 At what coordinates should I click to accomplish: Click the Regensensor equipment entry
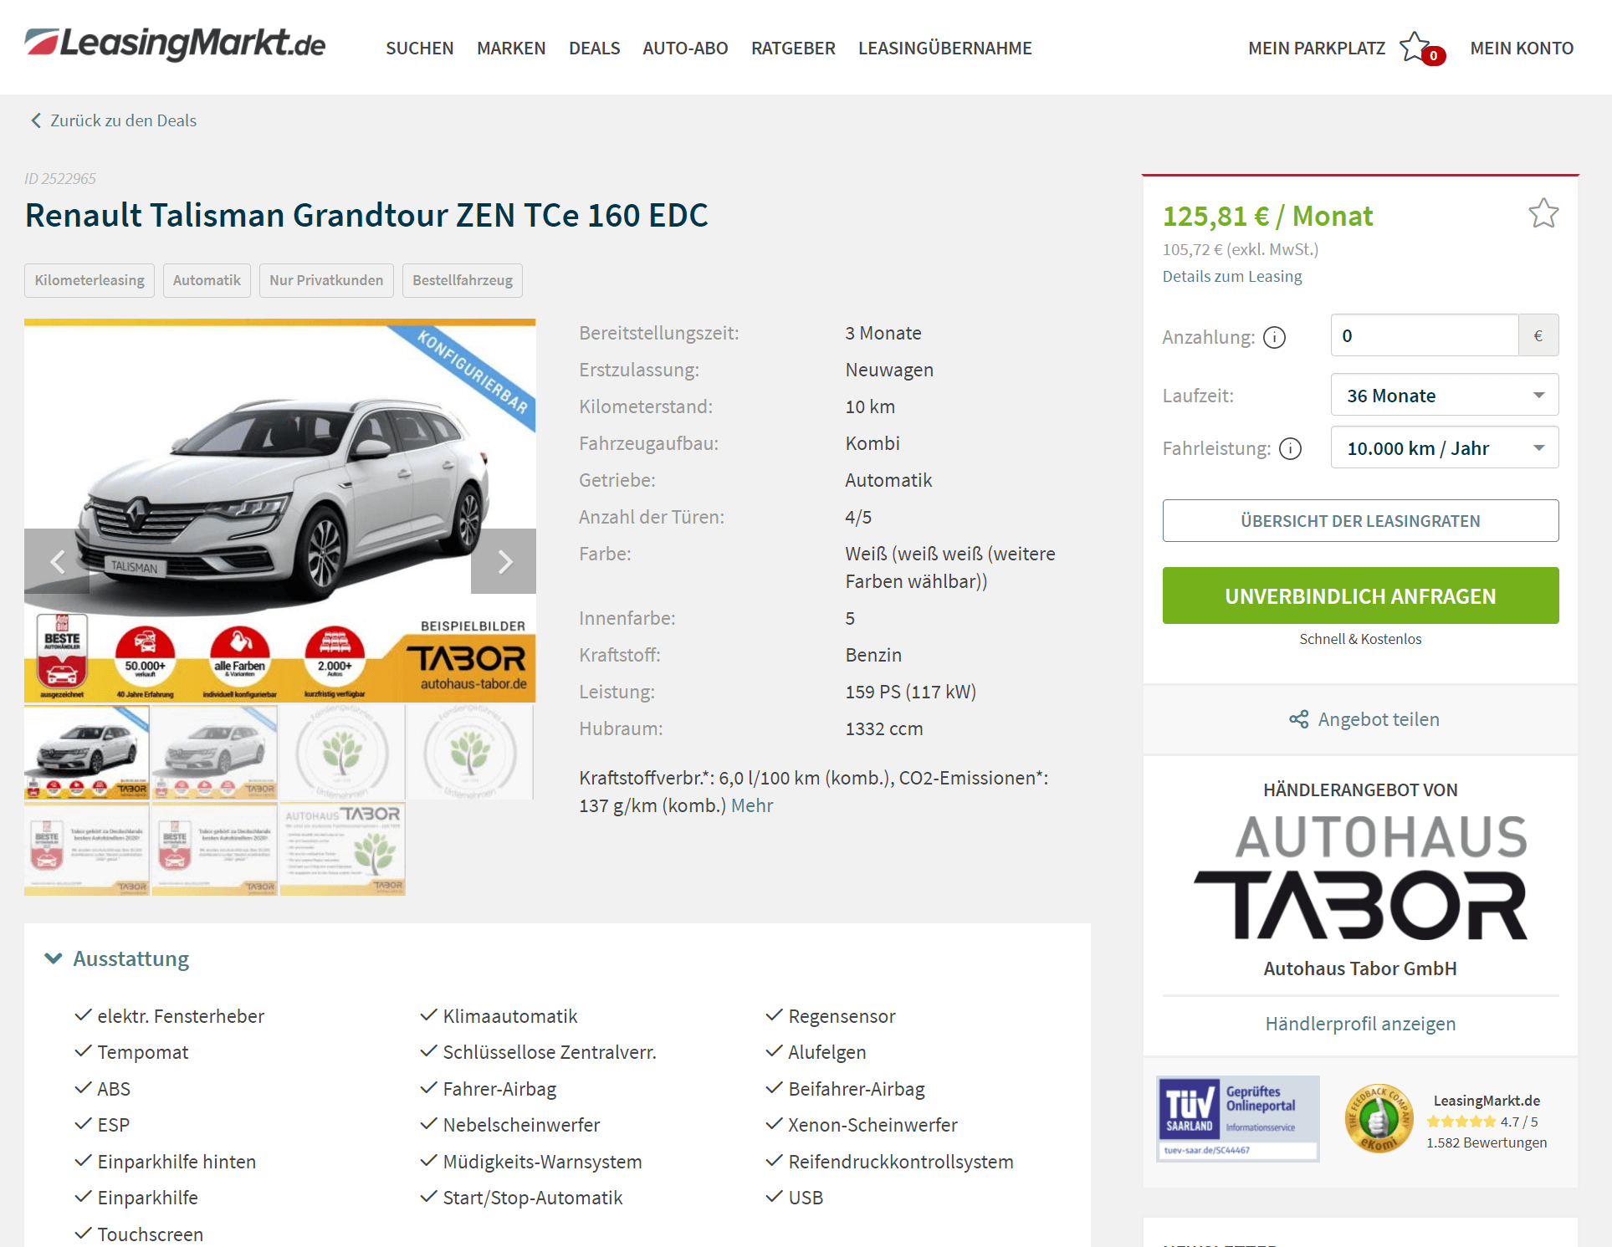point(842,1016)
